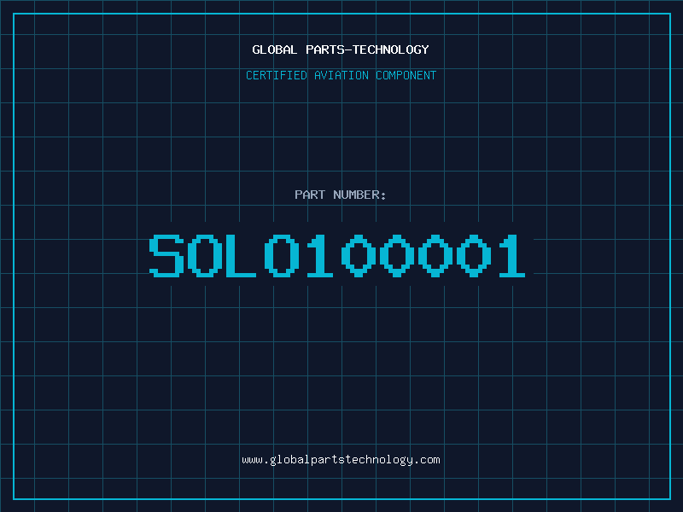Click the GLOBAL PARTS-TECHNOLOGY heading
The width and height of the screenshot is (683, 512).
coord(341,49)
